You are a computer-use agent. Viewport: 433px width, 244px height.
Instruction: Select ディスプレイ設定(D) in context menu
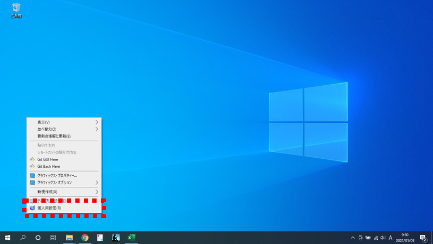64,201
